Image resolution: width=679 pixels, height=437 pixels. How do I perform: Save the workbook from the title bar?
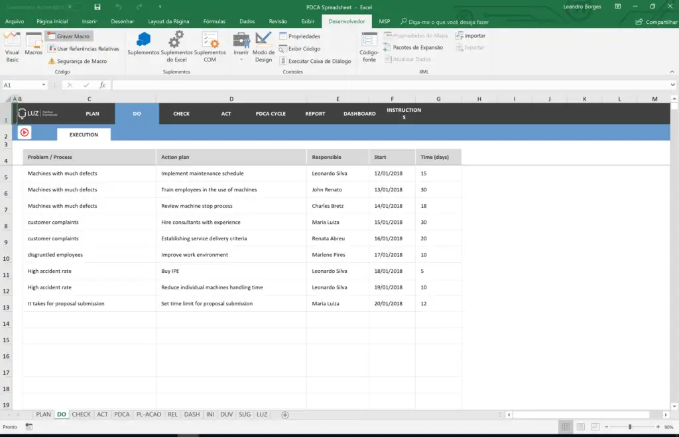97,7
